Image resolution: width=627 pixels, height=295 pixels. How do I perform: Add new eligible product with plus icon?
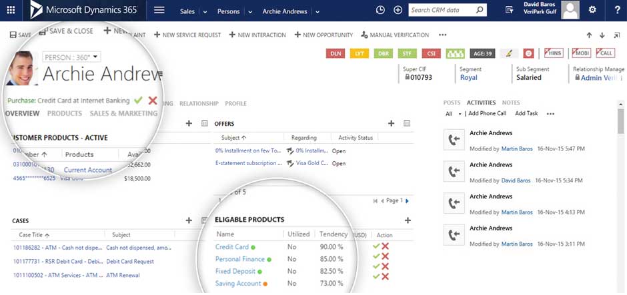408,220
